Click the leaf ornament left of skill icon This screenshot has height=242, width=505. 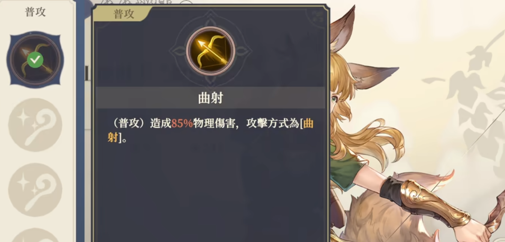click(177, 52)
